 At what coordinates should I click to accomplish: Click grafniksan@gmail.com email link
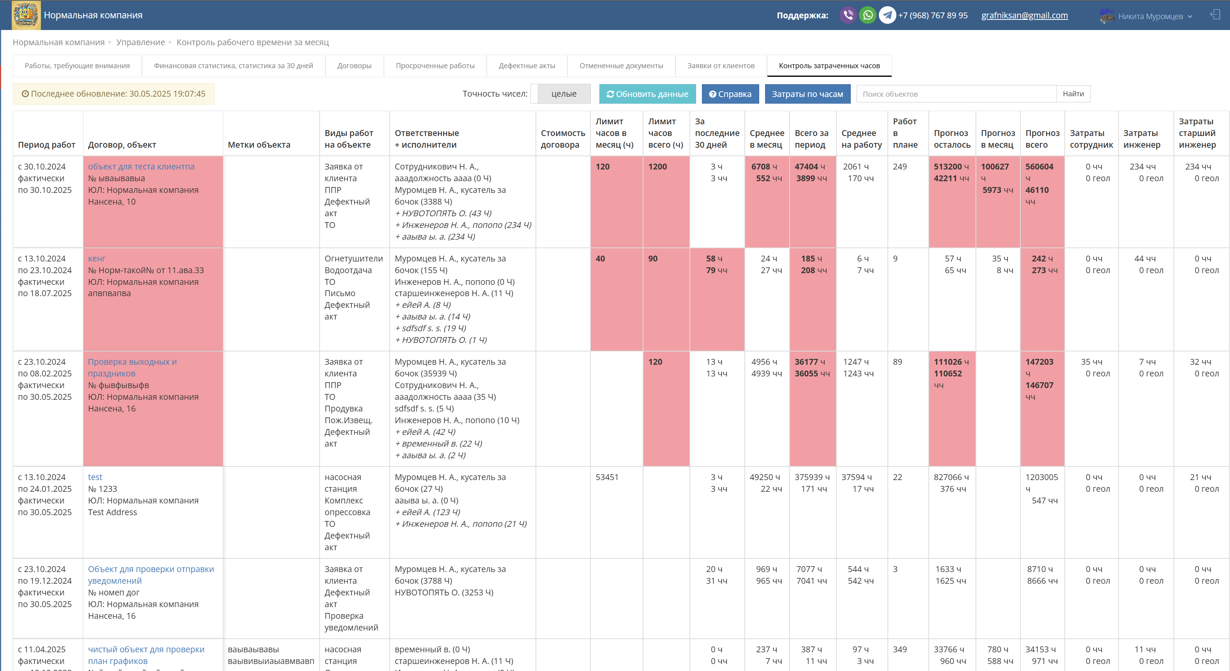[x=1024, y=15]
